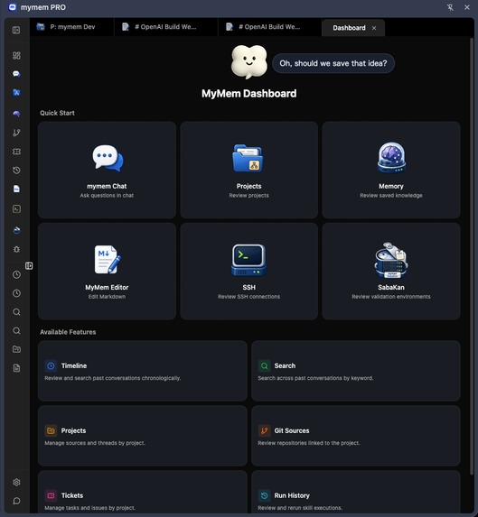Click the 'Quick Start' section label
Screen dimensions: 478x517
pos(57,113)
